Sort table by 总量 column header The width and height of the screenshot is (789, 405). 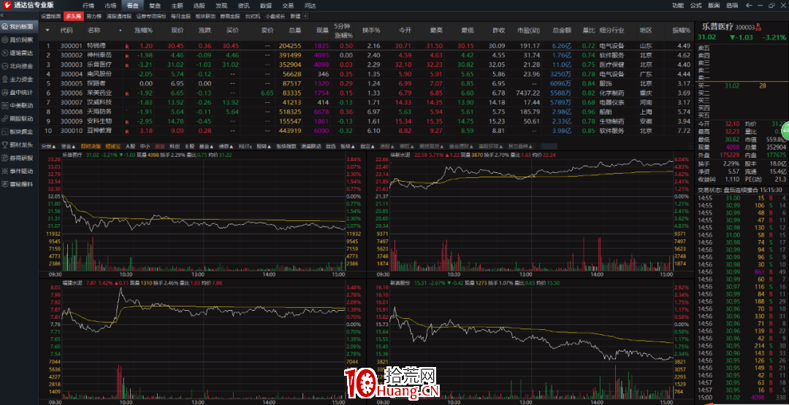point(294,30)
